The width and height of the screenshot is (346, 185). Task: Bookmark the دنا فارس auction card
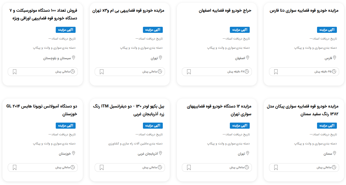[x=276, y=72]
